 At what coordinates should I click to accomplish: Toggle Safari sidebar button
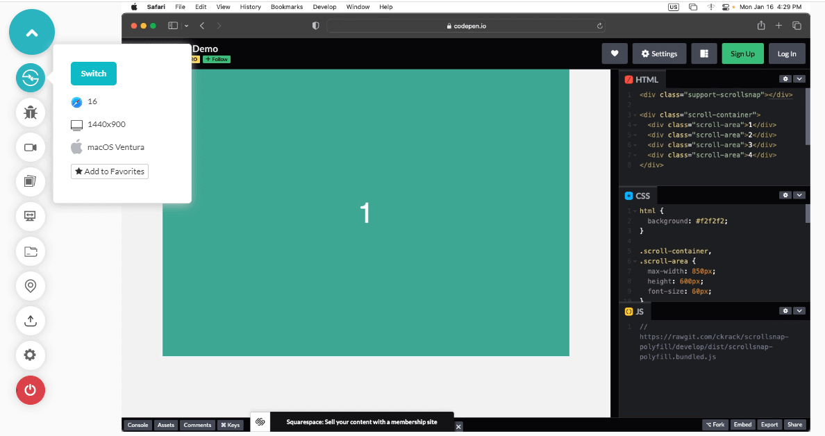click(x=173, y=26)
